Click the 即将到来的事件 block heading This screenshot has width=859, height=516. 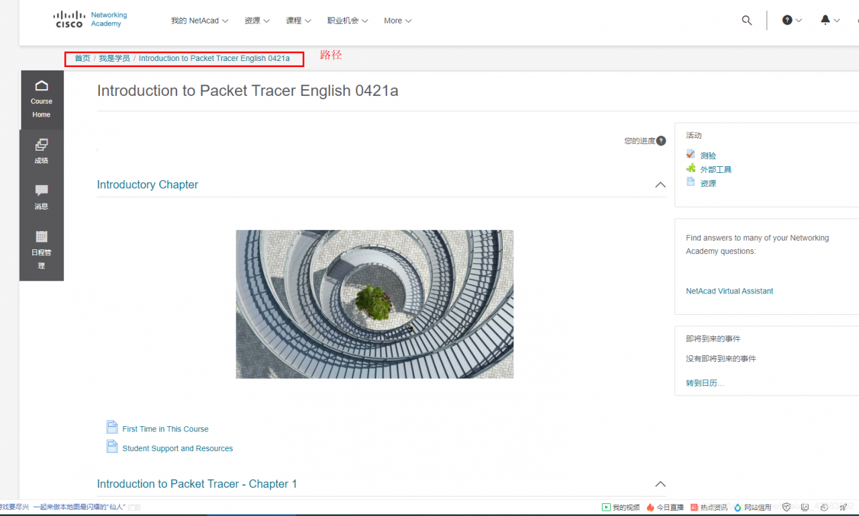pyautogui.click(x=713, y=338)
